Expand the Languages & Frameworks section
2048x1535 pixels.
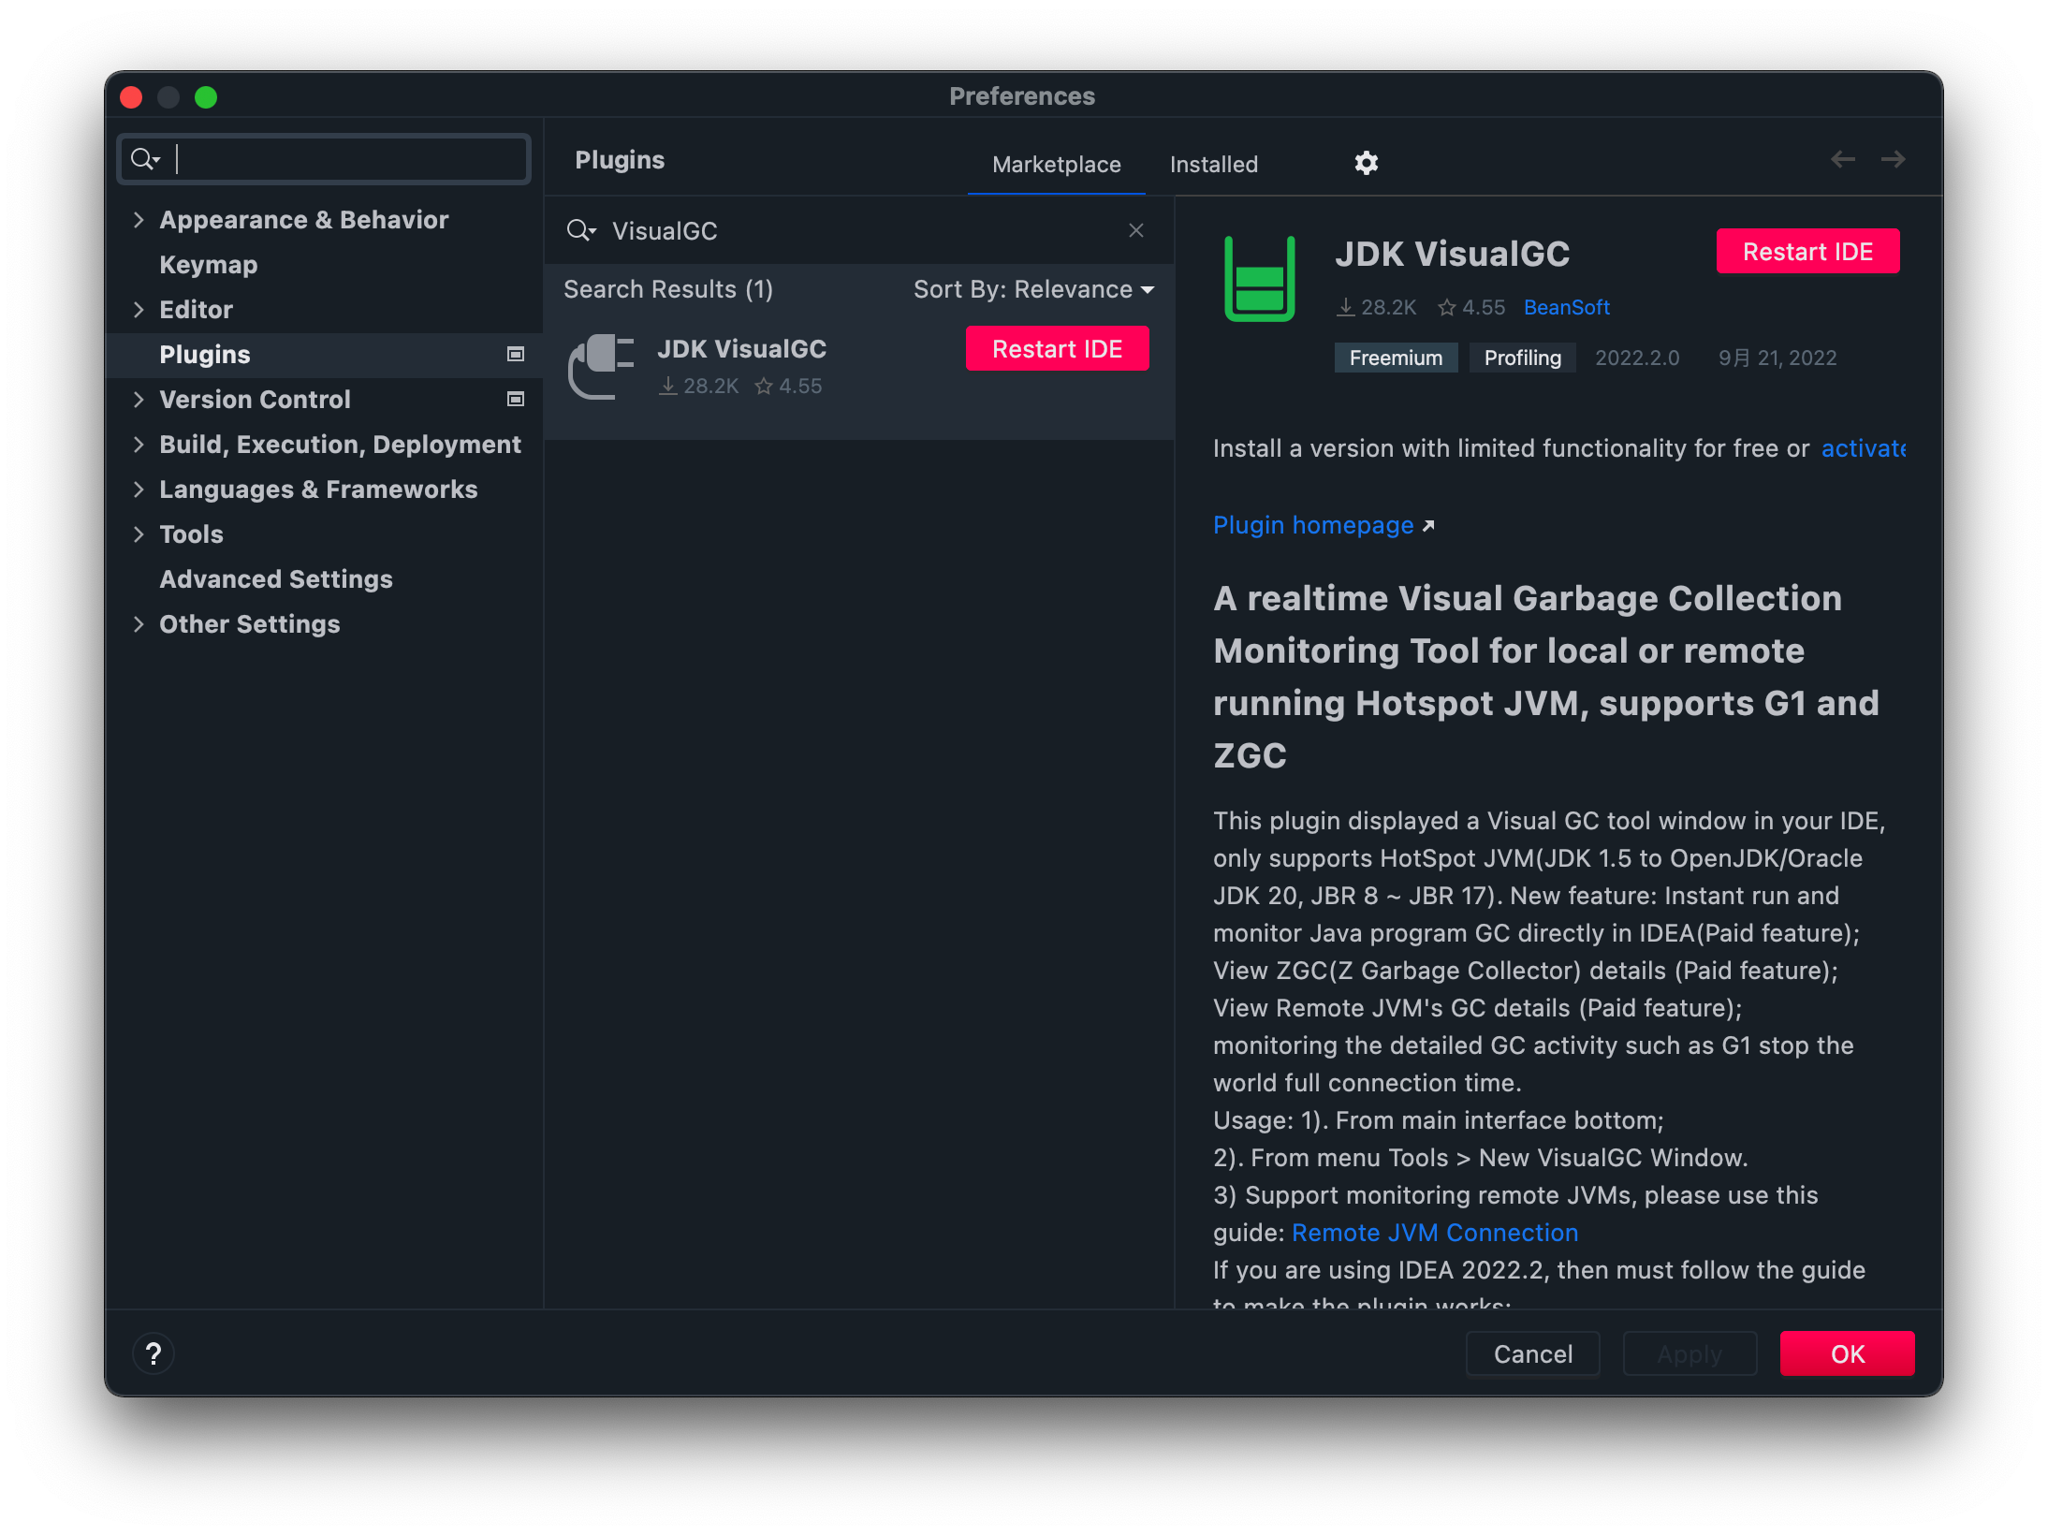[x=139, y=489]
